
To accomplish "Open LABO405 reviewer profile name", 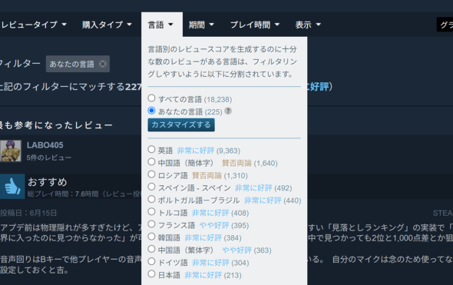I will click(45, 145).
